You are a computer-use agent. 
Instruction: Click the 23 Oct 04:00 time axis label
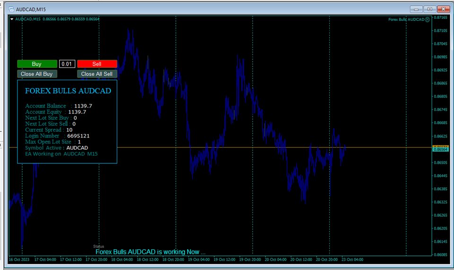pyautogui.click(x=352, y=260)
